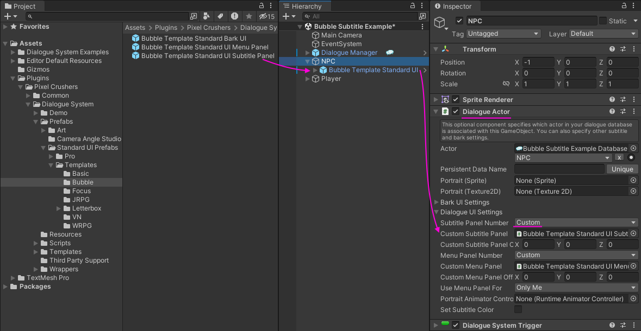Open object picker for Custom Subtitle Panel

[633, 233]
